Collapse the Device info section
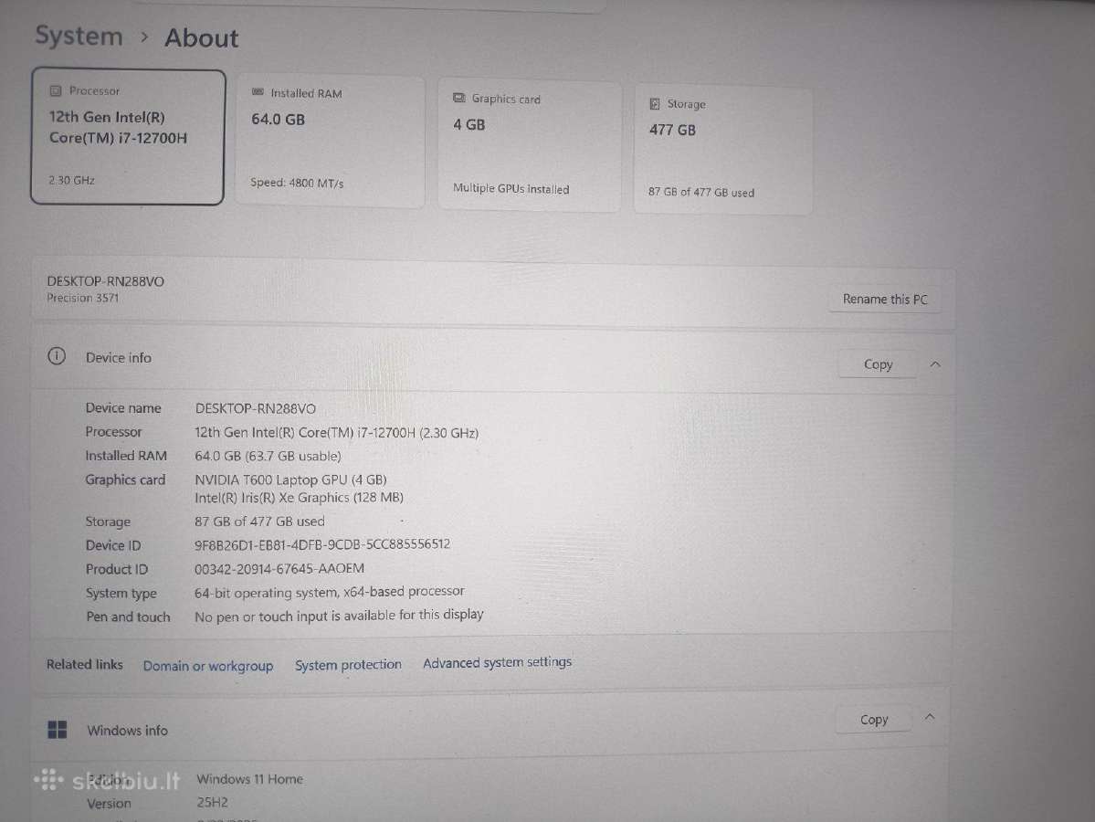This screenshot has height=822, width=1095. (x=935, y=364)
